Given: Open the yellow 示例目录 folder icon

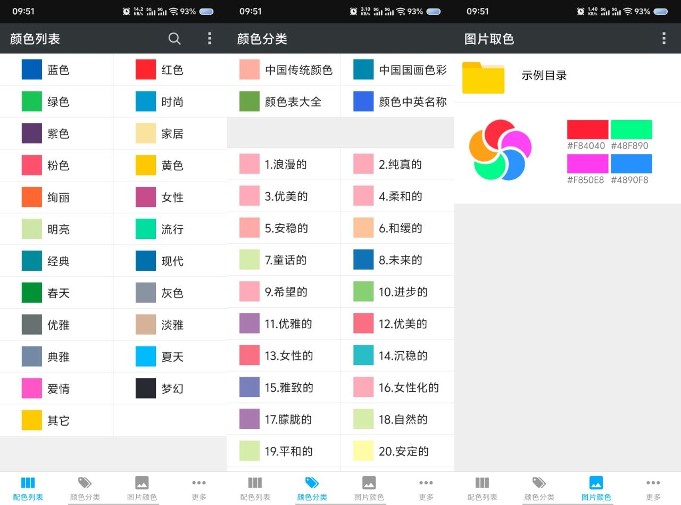Looking at the screenshot, I should tap(483, 78).
